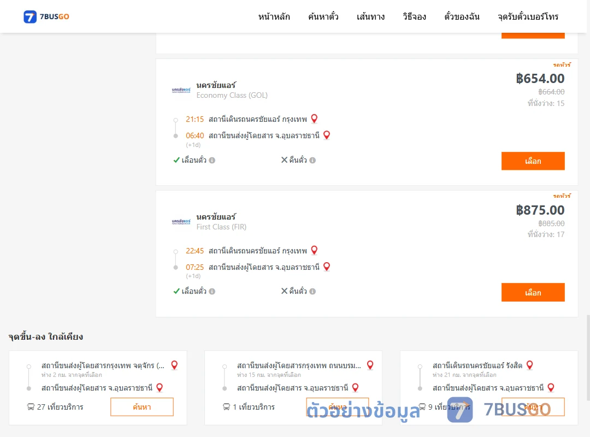
Task: Click the struck-through ฿664.00 price
Action: (x=551, y=92)
